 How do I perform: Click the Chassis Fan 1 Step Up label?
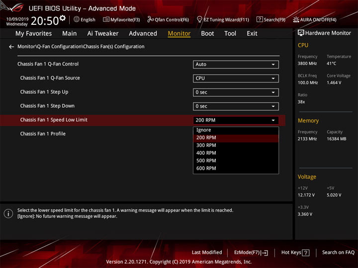coord(44,92)
